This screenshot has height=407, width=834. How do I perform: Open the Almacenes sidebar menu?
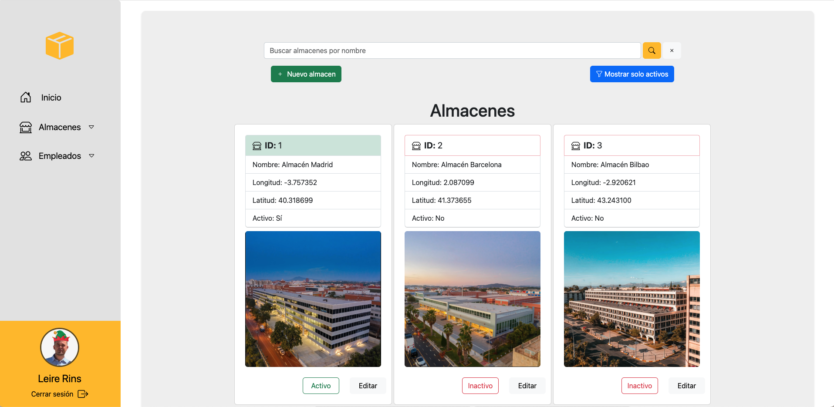pyautogui.click(x=60, y=127)
